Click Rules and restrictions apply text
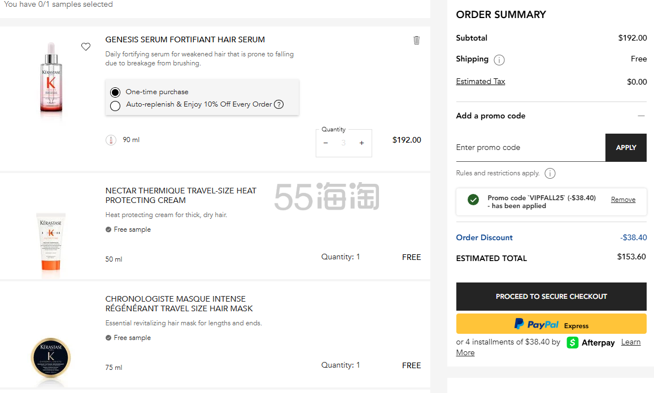 (498, 173)
